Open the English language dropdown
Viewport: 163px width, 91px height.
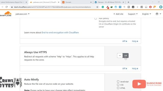[x=147, y=14]
